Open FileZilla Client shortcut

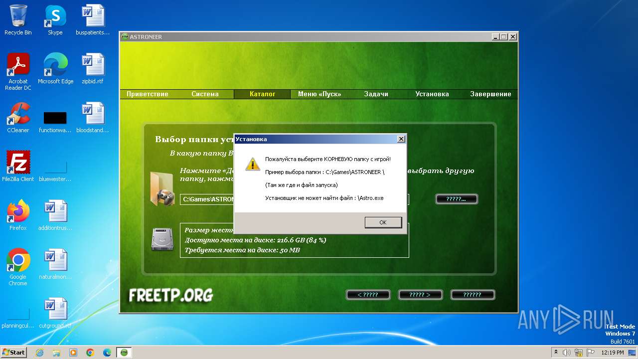(18, 166)
